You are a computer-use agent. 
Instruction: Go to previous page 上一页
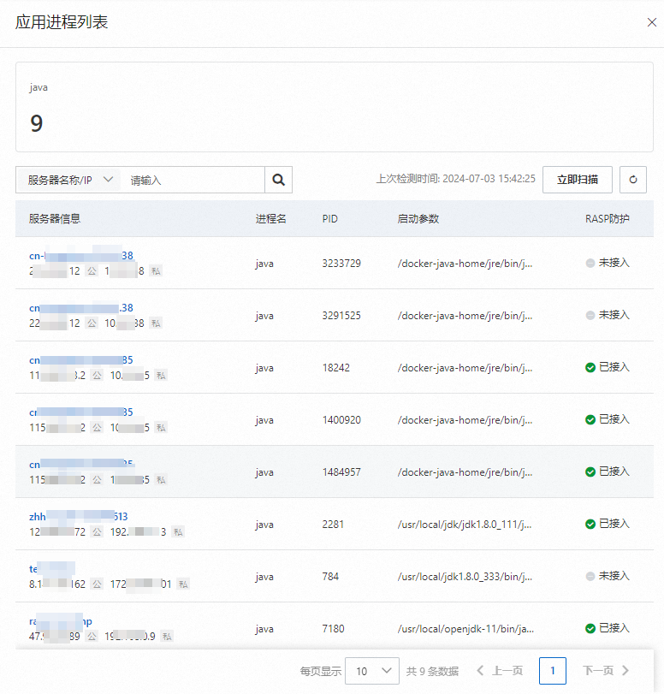(500, 671)
